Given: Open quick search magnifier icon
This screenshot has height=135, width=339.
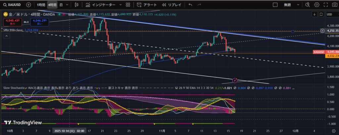Looking at the screenshot, I should [x=308, y=5].
